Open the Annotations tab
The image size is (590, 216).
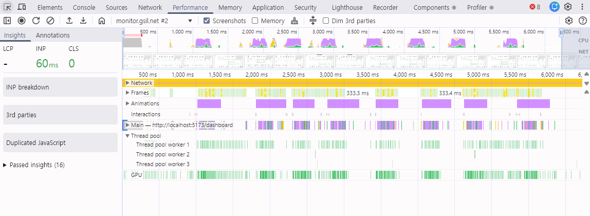[52, 35]
